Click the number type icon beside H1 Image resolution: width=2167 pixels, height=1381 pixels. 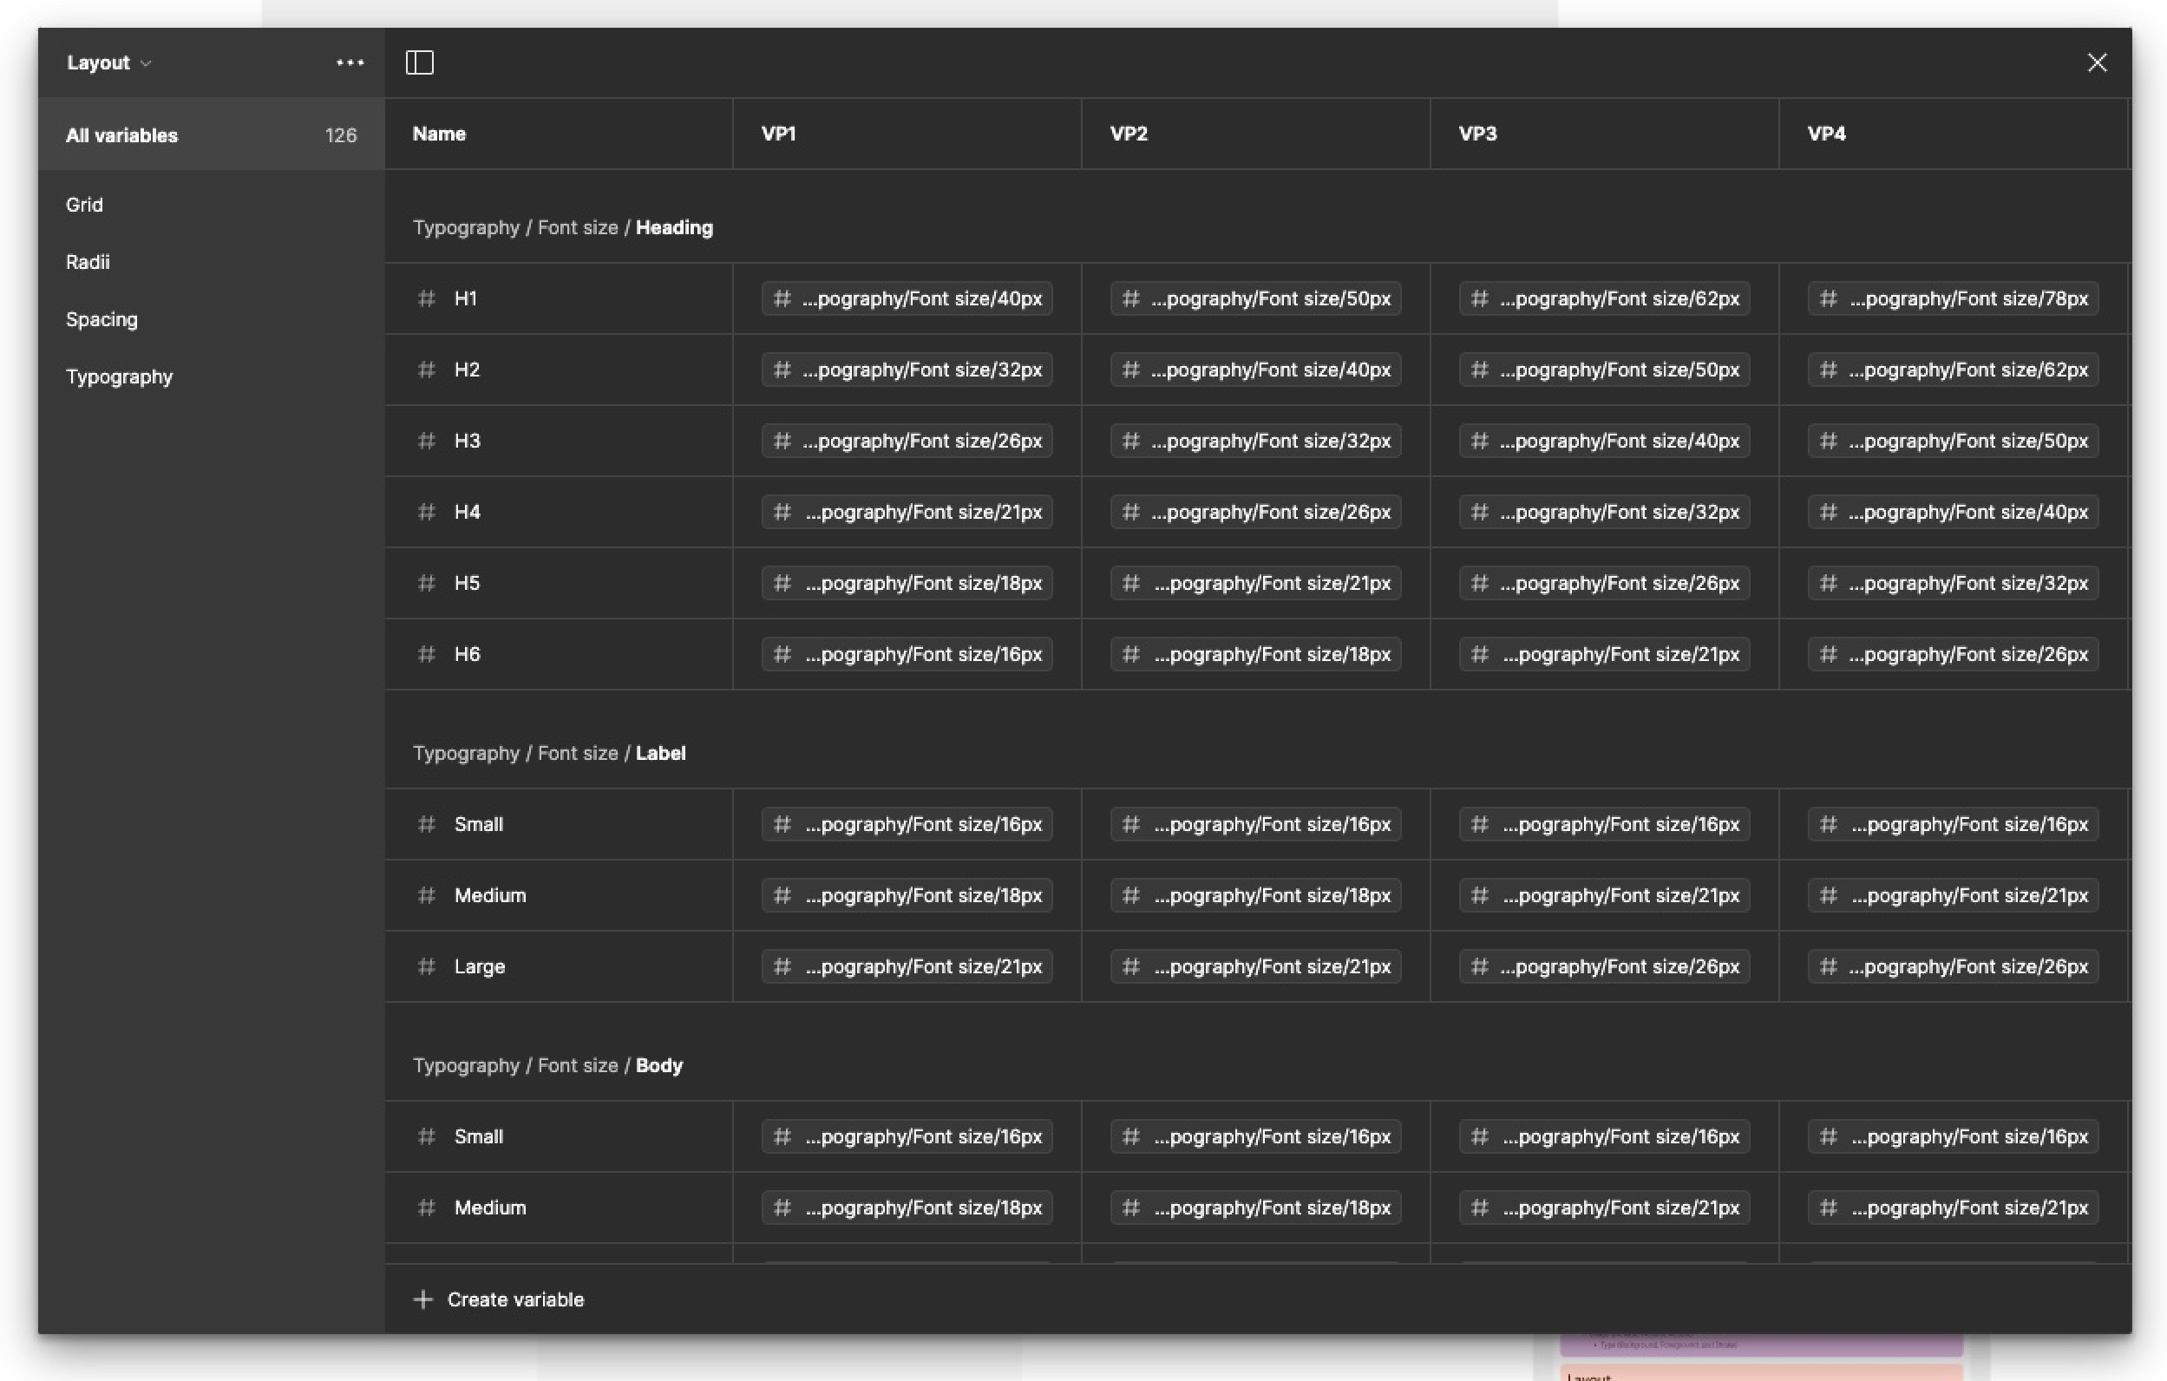(427, 298)
